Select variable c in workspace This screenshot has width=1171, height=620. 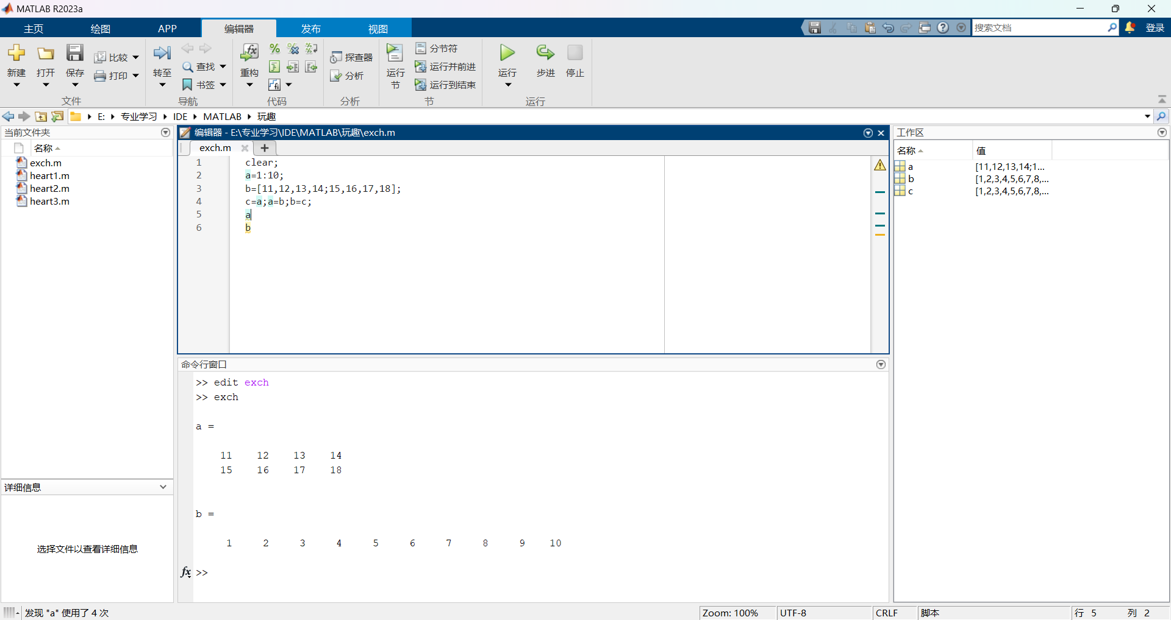(x=911, y=191)
